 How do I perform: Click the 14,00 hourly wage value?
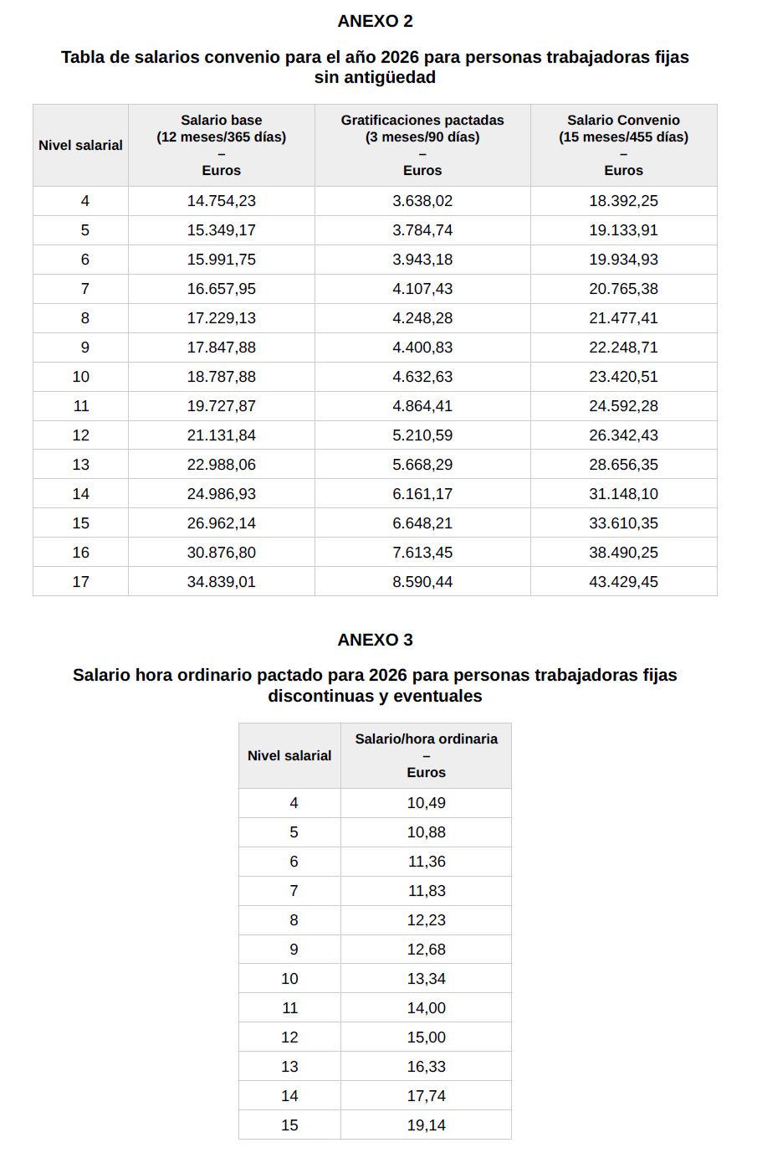[x=426, y=1008]
